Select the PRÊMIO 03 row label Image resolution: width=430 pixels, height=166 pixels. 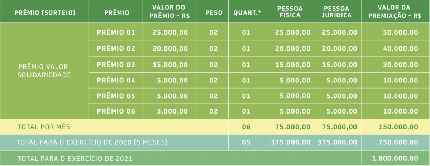116,65
